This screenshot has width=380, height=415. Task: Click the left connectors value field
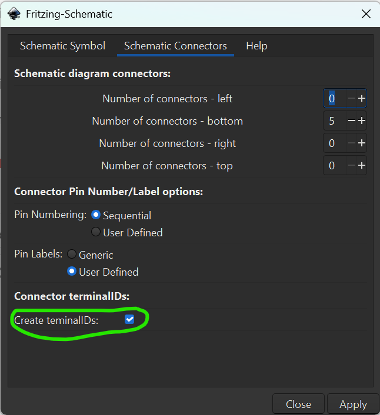tap(335, 98)
